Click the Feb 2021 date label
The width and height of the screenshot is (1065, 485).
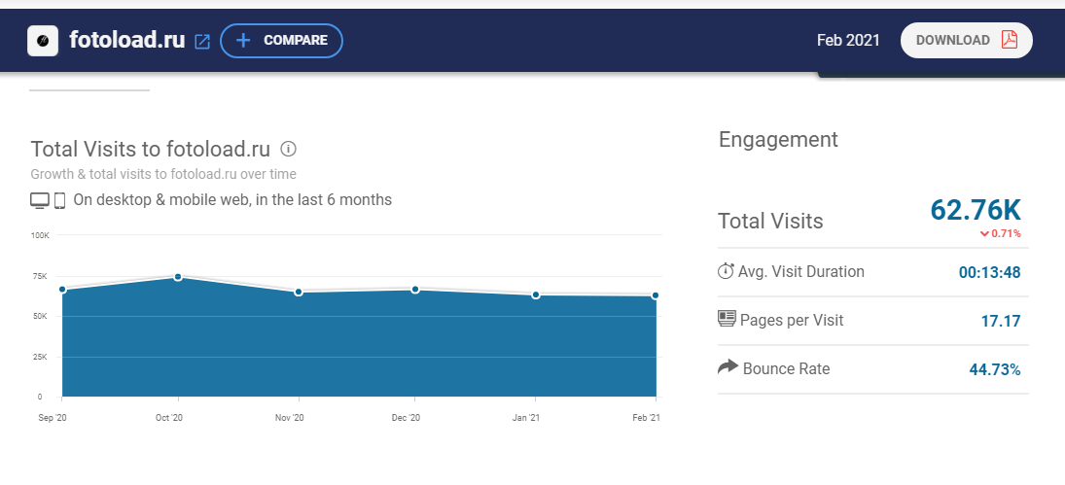pos(848,40)
